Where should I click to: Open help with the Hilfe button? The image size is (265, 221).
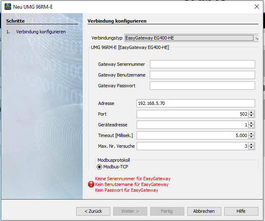pyautogui.click(x=241, y=211)
